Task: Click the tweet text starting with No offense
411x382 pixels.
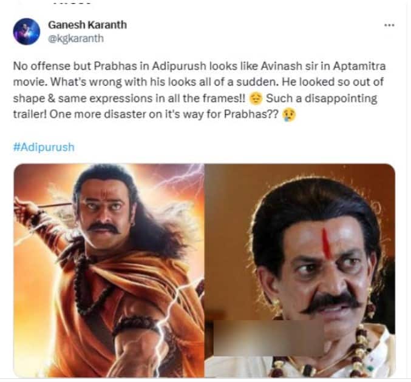Action: click(199, 90)
